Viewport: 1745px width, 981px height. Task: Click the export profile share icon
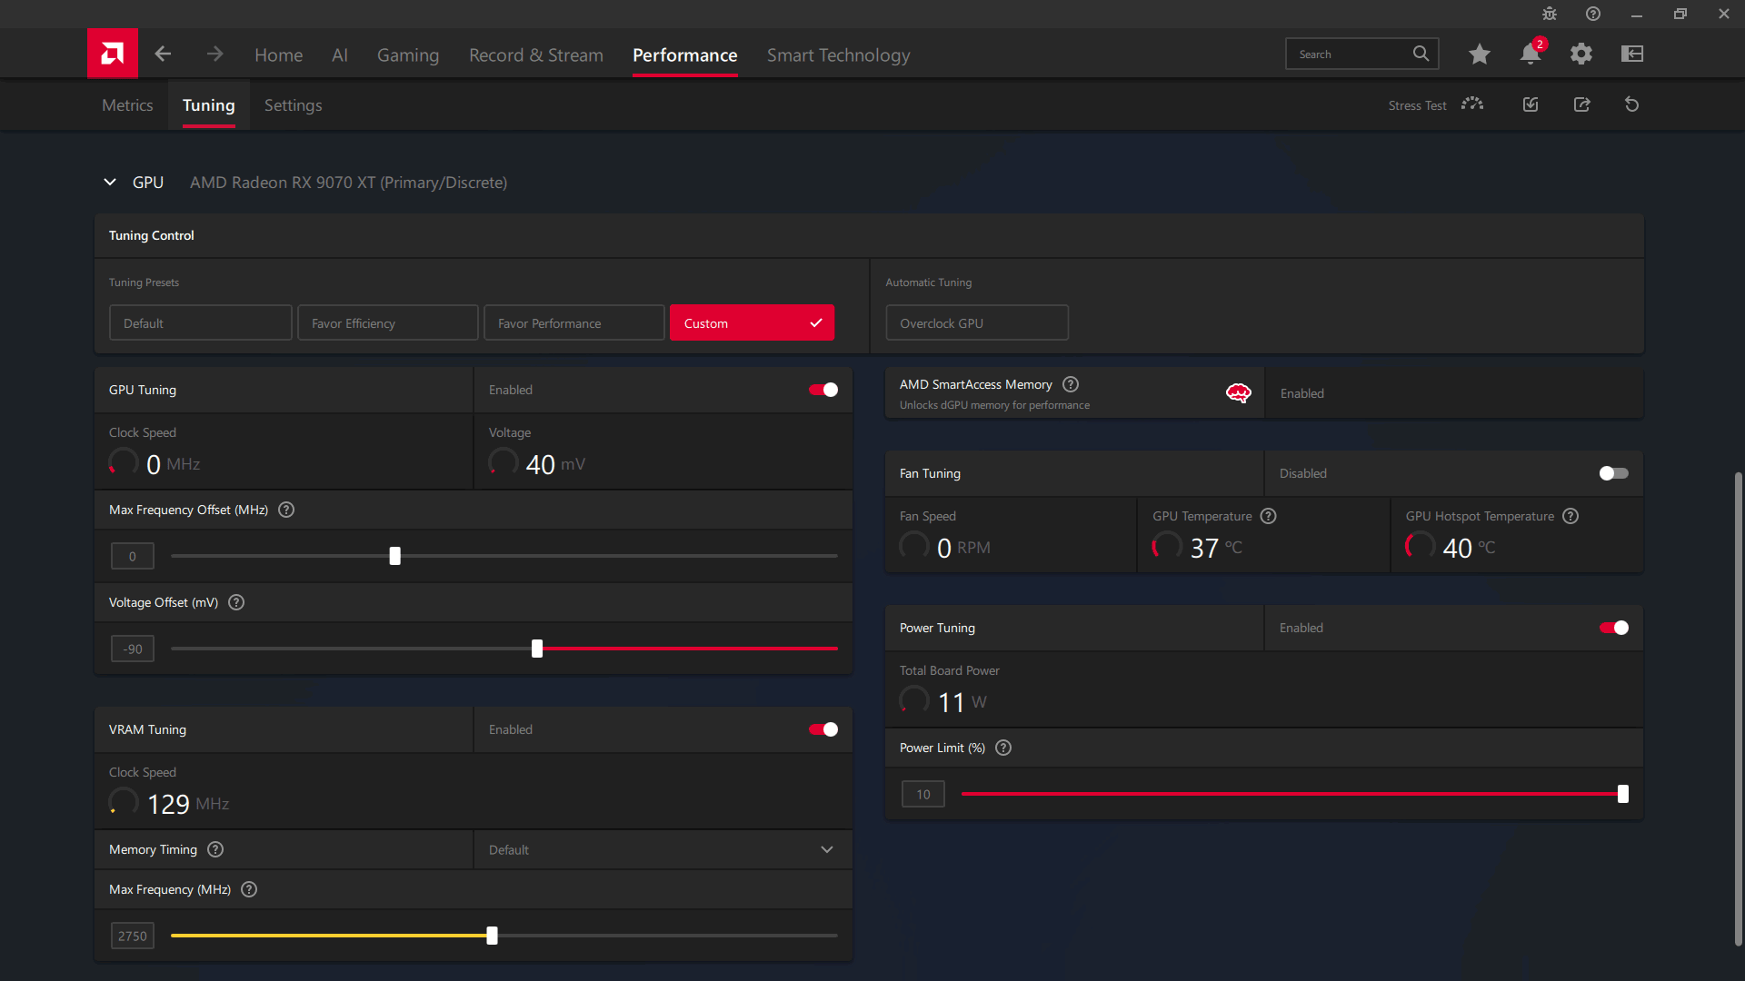point(1581,104)
